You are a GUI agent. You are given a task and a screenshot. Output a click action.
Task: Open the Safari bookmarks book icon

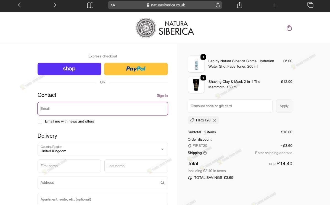click(x=90, y=5)
